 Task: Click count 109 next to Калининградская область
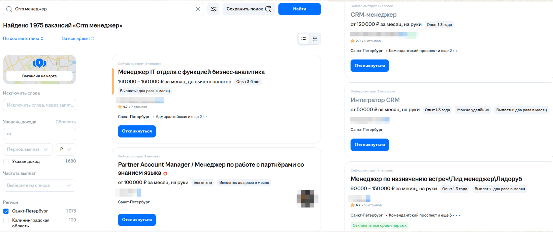pyautogui.click(x=72, y=220)
